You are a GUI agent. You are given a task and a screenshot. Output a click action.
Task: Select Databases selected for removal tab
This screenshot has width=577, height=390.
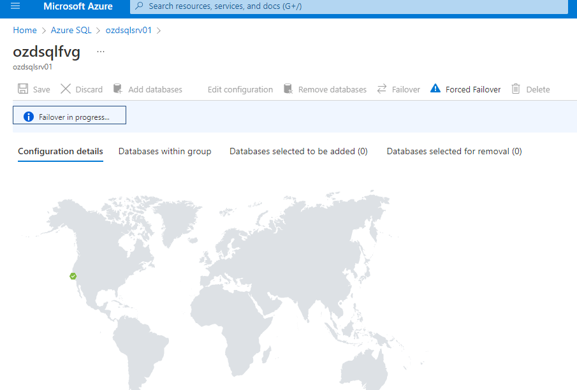[x=454, y=151]
